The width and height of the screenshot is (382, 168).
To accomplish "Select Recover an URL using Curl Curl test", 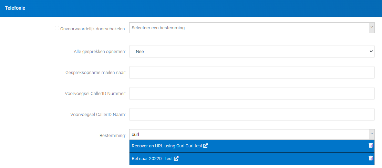I will [167, 146].
